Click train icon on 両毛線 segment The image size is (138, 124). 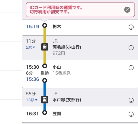pos(45,47)
